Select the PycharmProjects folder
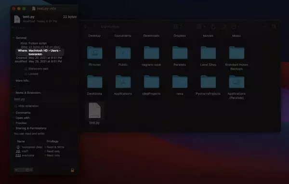The height and width of the screenshot is (184, 289). (x=208, y=82)
